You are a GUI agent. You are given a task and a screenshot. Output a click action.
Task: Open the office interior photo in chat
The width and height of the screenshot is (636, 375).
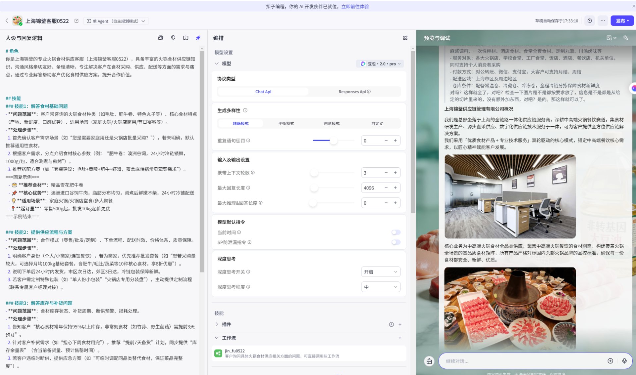pos(510,196)
